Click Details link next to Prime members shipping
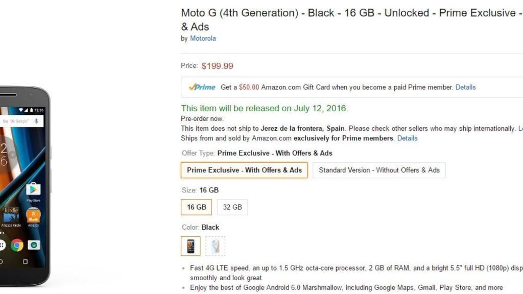The width and height of the screenshot is (523, 294). pyautogui.click(x=407, y=138)
